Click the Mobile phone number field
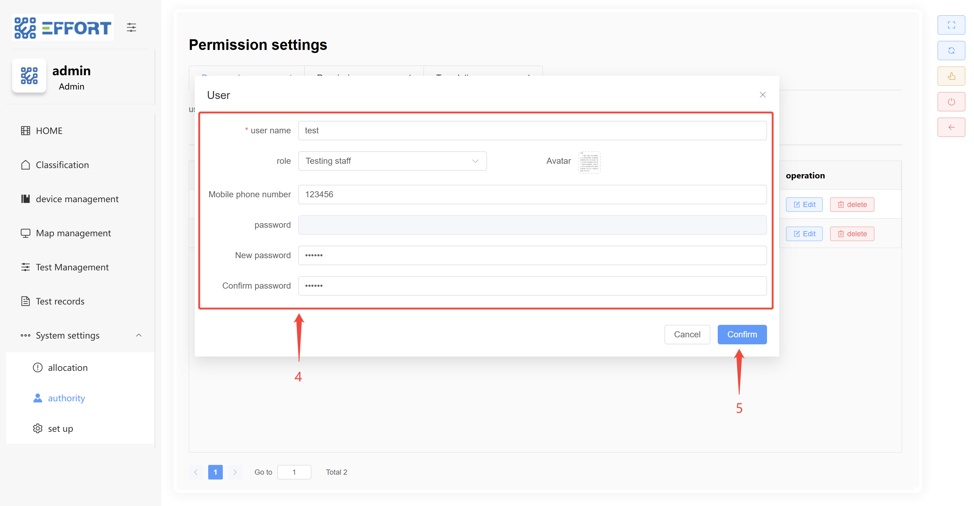 pyautogui.click(x=532, y=194)
